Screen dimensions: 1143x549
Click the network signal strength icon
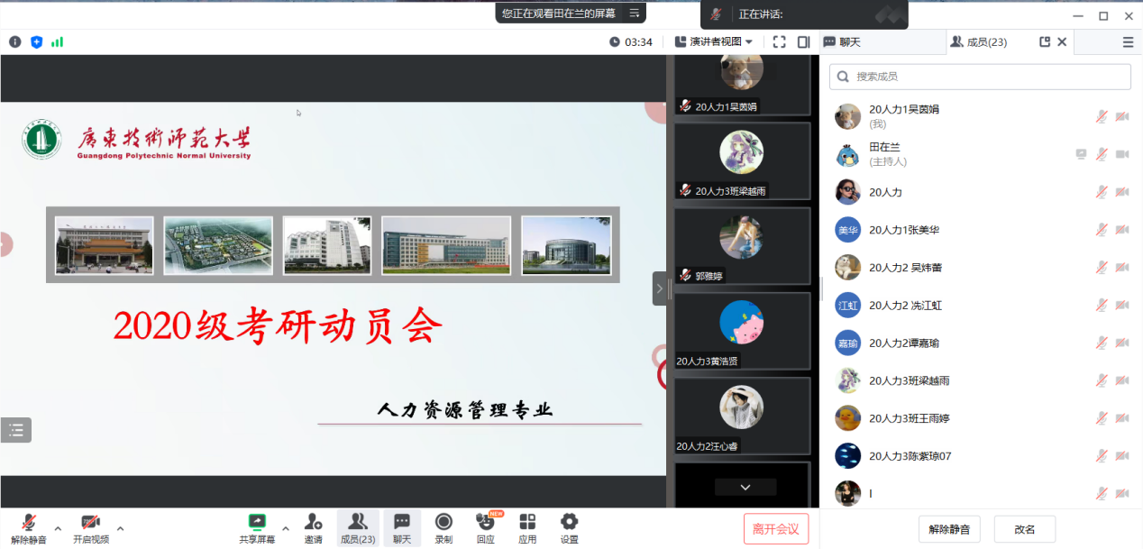point(58,41)
